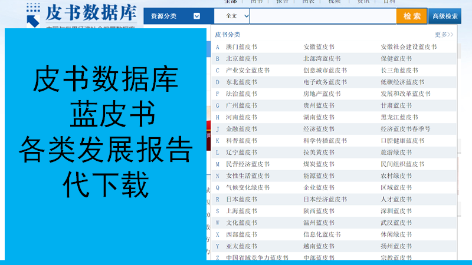Select 民营经济蓝皮书
The width and height of the screenshot is (472, 265).
tap(248, 164)
